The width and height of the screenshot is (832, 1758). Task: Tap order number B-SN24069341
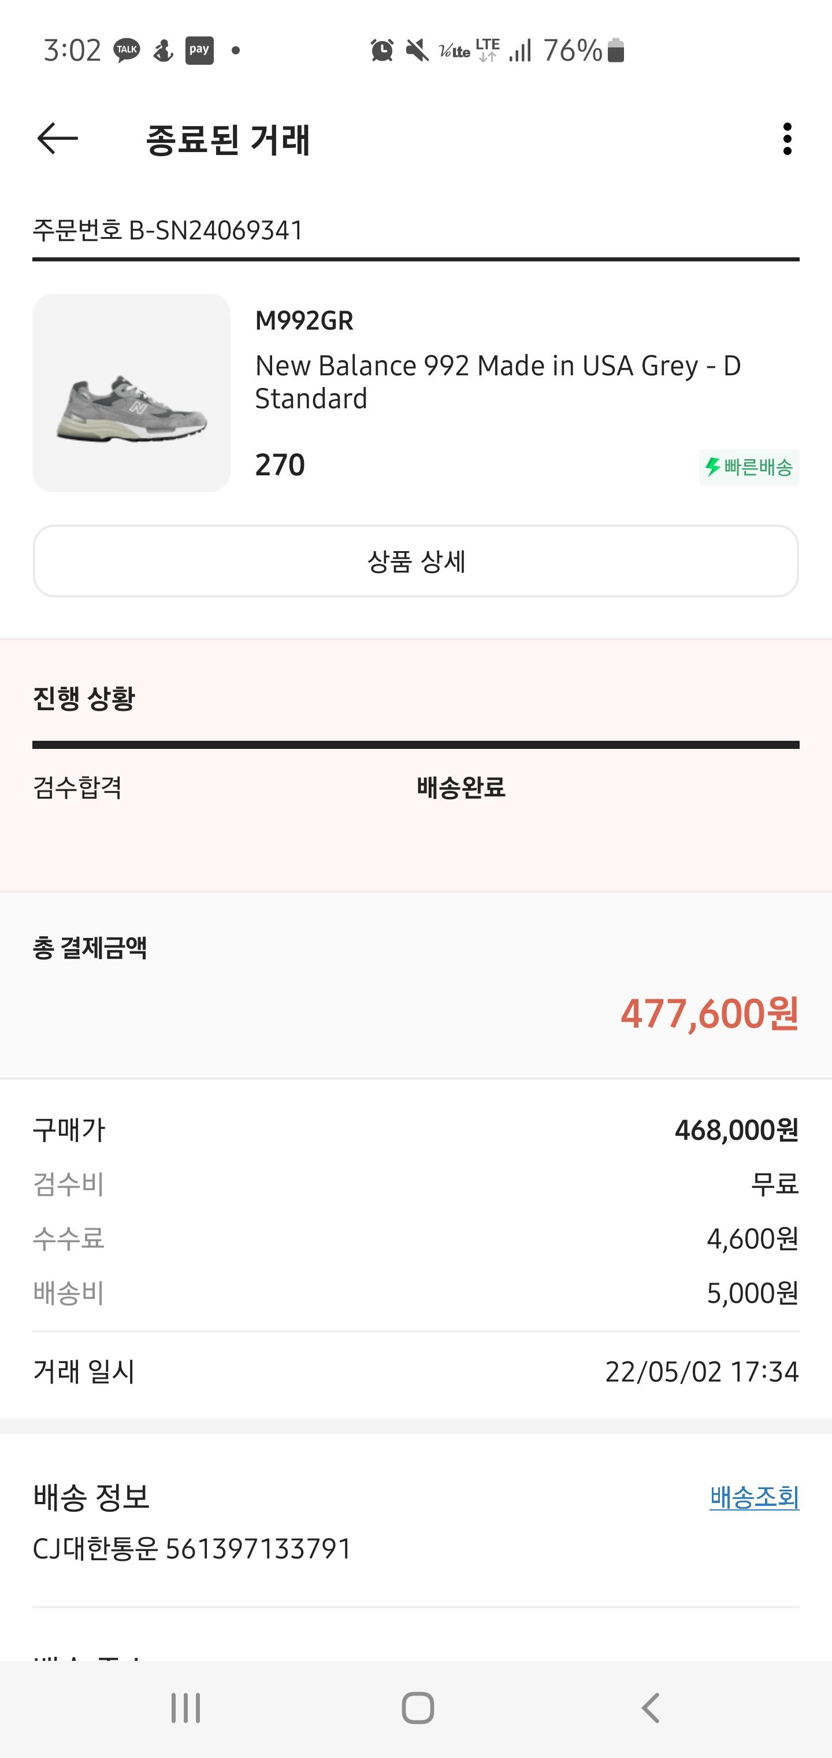tap(168, 231)
